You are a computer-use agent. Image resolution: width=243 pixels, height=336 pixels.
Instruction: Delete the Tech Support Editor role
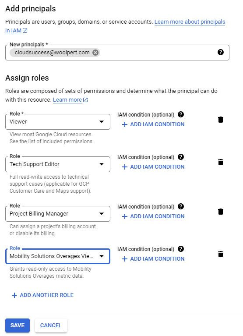(221, 162)
